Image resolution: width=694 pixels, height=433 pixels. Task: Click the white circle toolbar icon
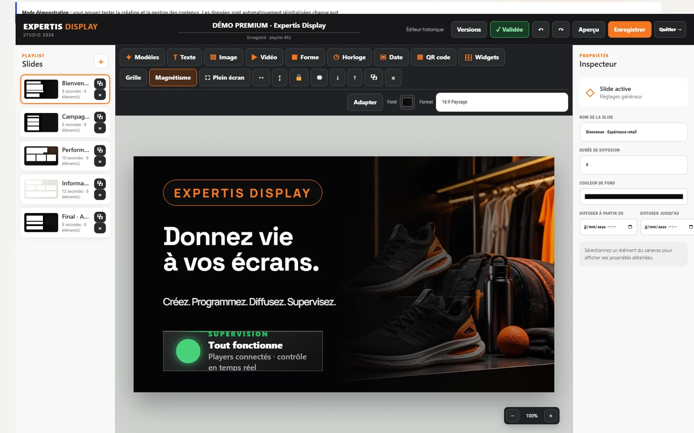click(x=319, y=77)
